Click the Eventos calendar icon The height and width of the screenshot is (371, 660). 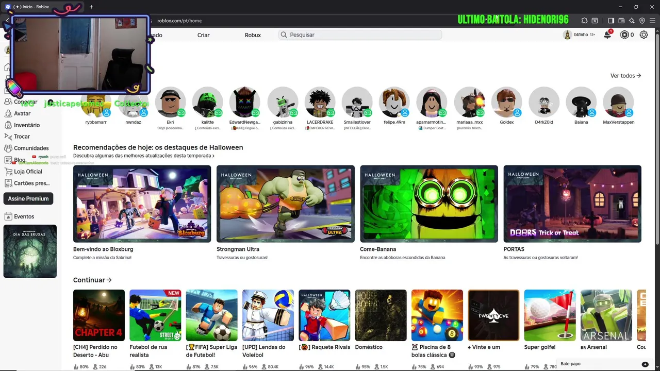coord(8,216)
